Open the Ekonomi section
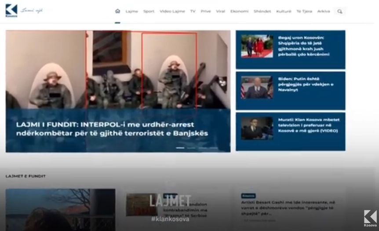 pos(239,11)
